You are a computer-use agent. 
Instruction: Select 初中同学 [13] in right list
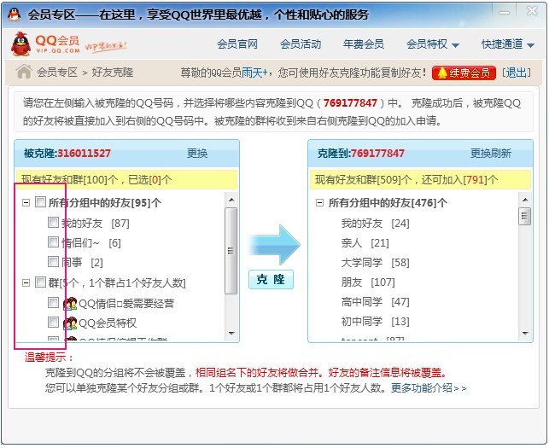[376, 322]
